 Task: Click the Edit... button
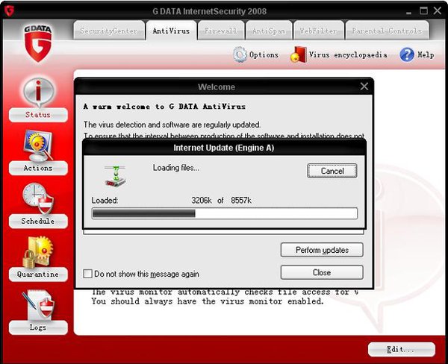[x=400, y=349]
